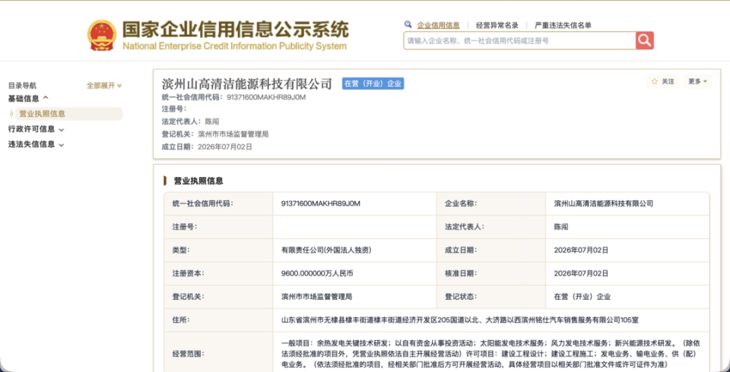Screen dimensions: 730x372
Task: Click the 核准日期 value in the table
Action: click(581, 273)
